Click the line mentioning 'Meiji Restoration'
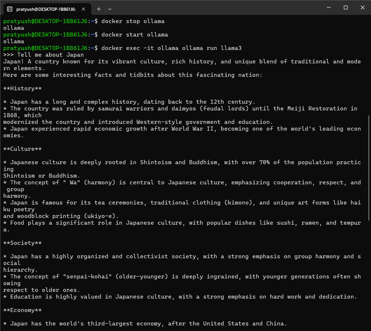This screenshot has width=371, height=331. (x=180, y=108)
